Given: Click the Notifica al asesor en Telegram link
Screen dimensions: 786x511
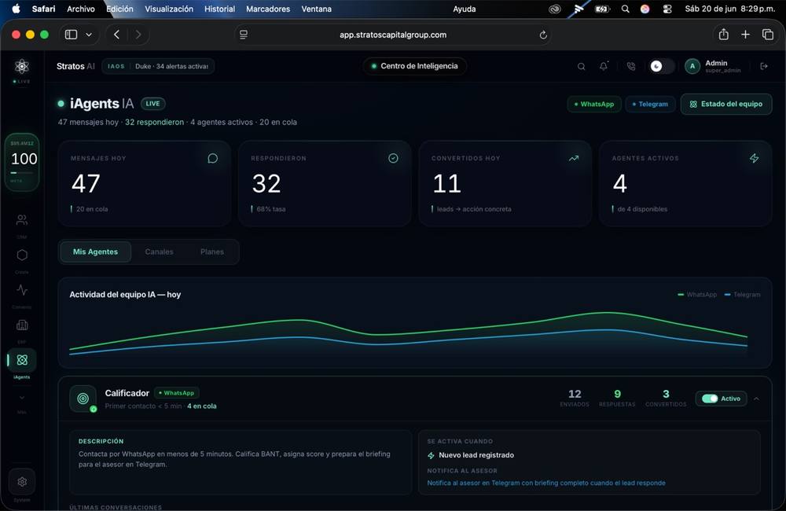Looking at the screenshot, I should (x=546, y=483).
